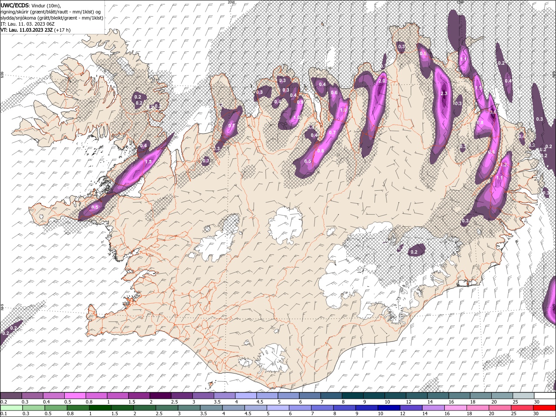Screen dimensions: 556x417
Task: Pick the pale grey swatch at 25, upper scale
Action: [523, 396]
